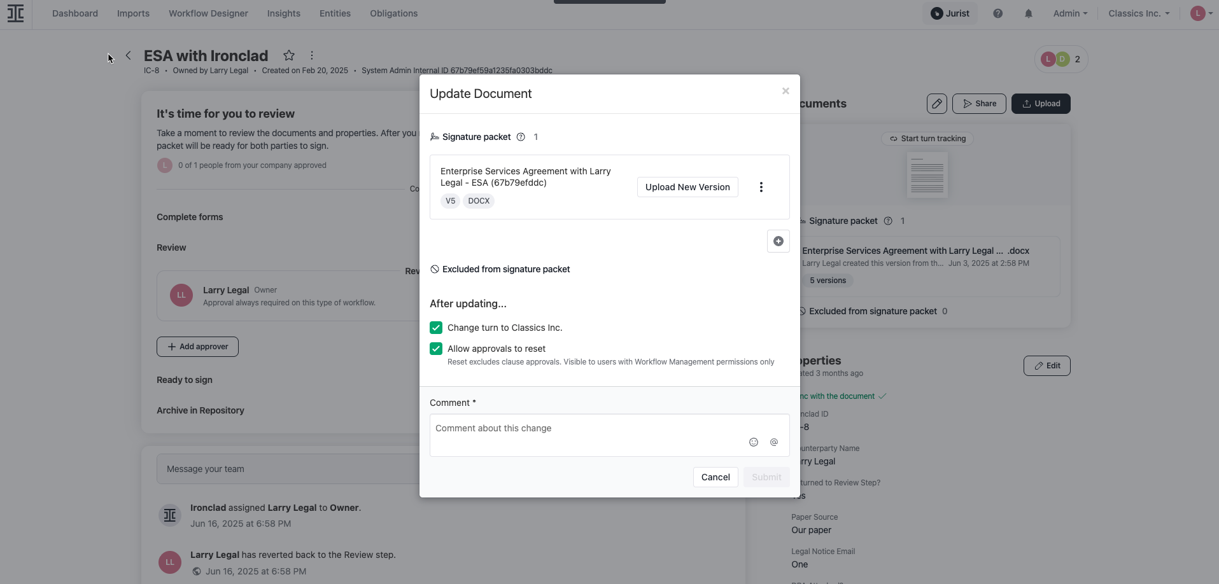The width and height of the screenshot is (1219, 584).
Task: Mention someone with the @ icon
Action: tap(773, 441)
